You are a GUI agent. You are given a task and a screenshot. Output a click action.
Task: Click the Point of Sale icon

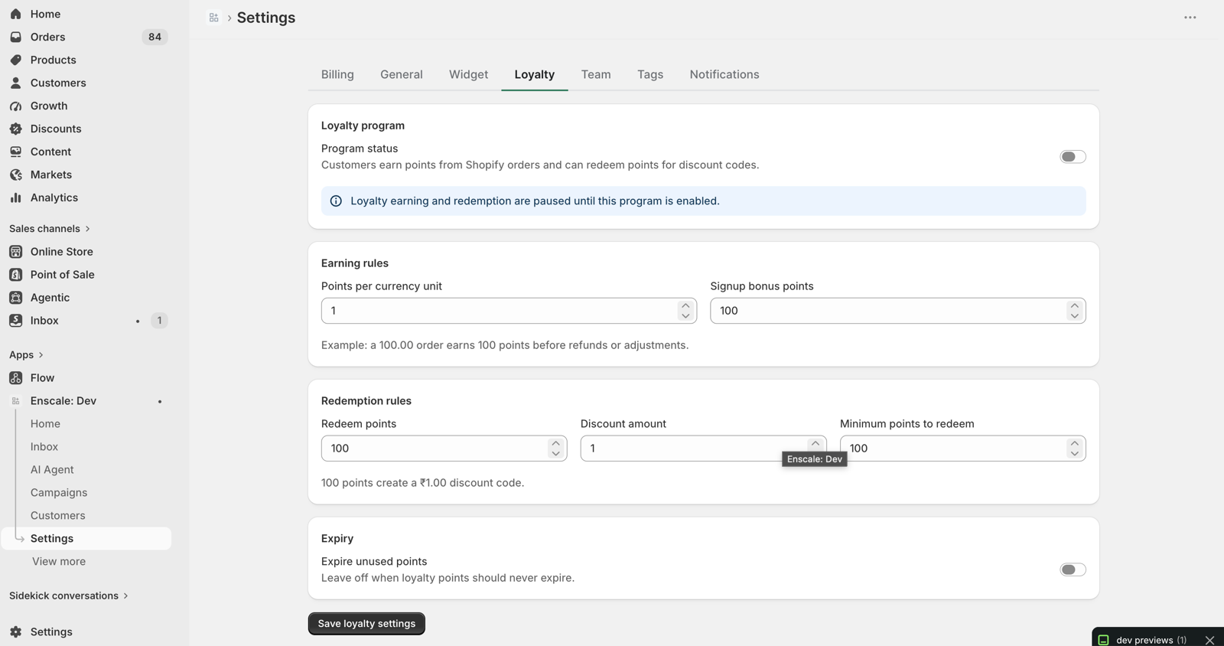click(16, 274)
